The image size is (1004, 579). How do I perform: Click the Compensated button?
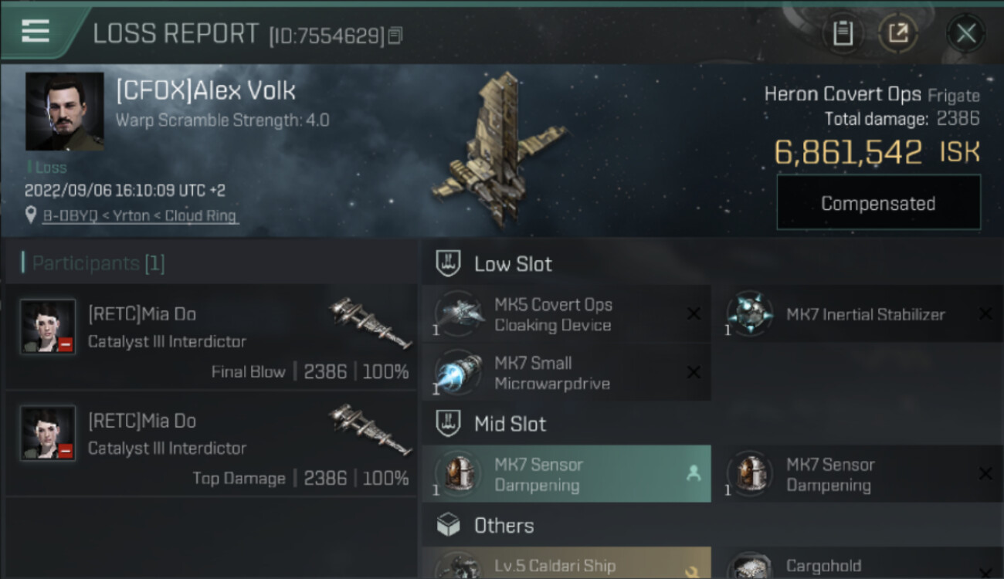(878, 203)
